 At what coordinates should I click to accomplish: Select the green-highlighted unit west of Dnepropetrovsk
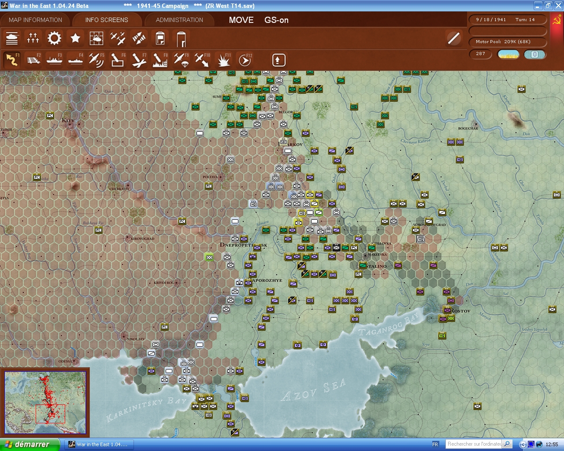(209, 257)
